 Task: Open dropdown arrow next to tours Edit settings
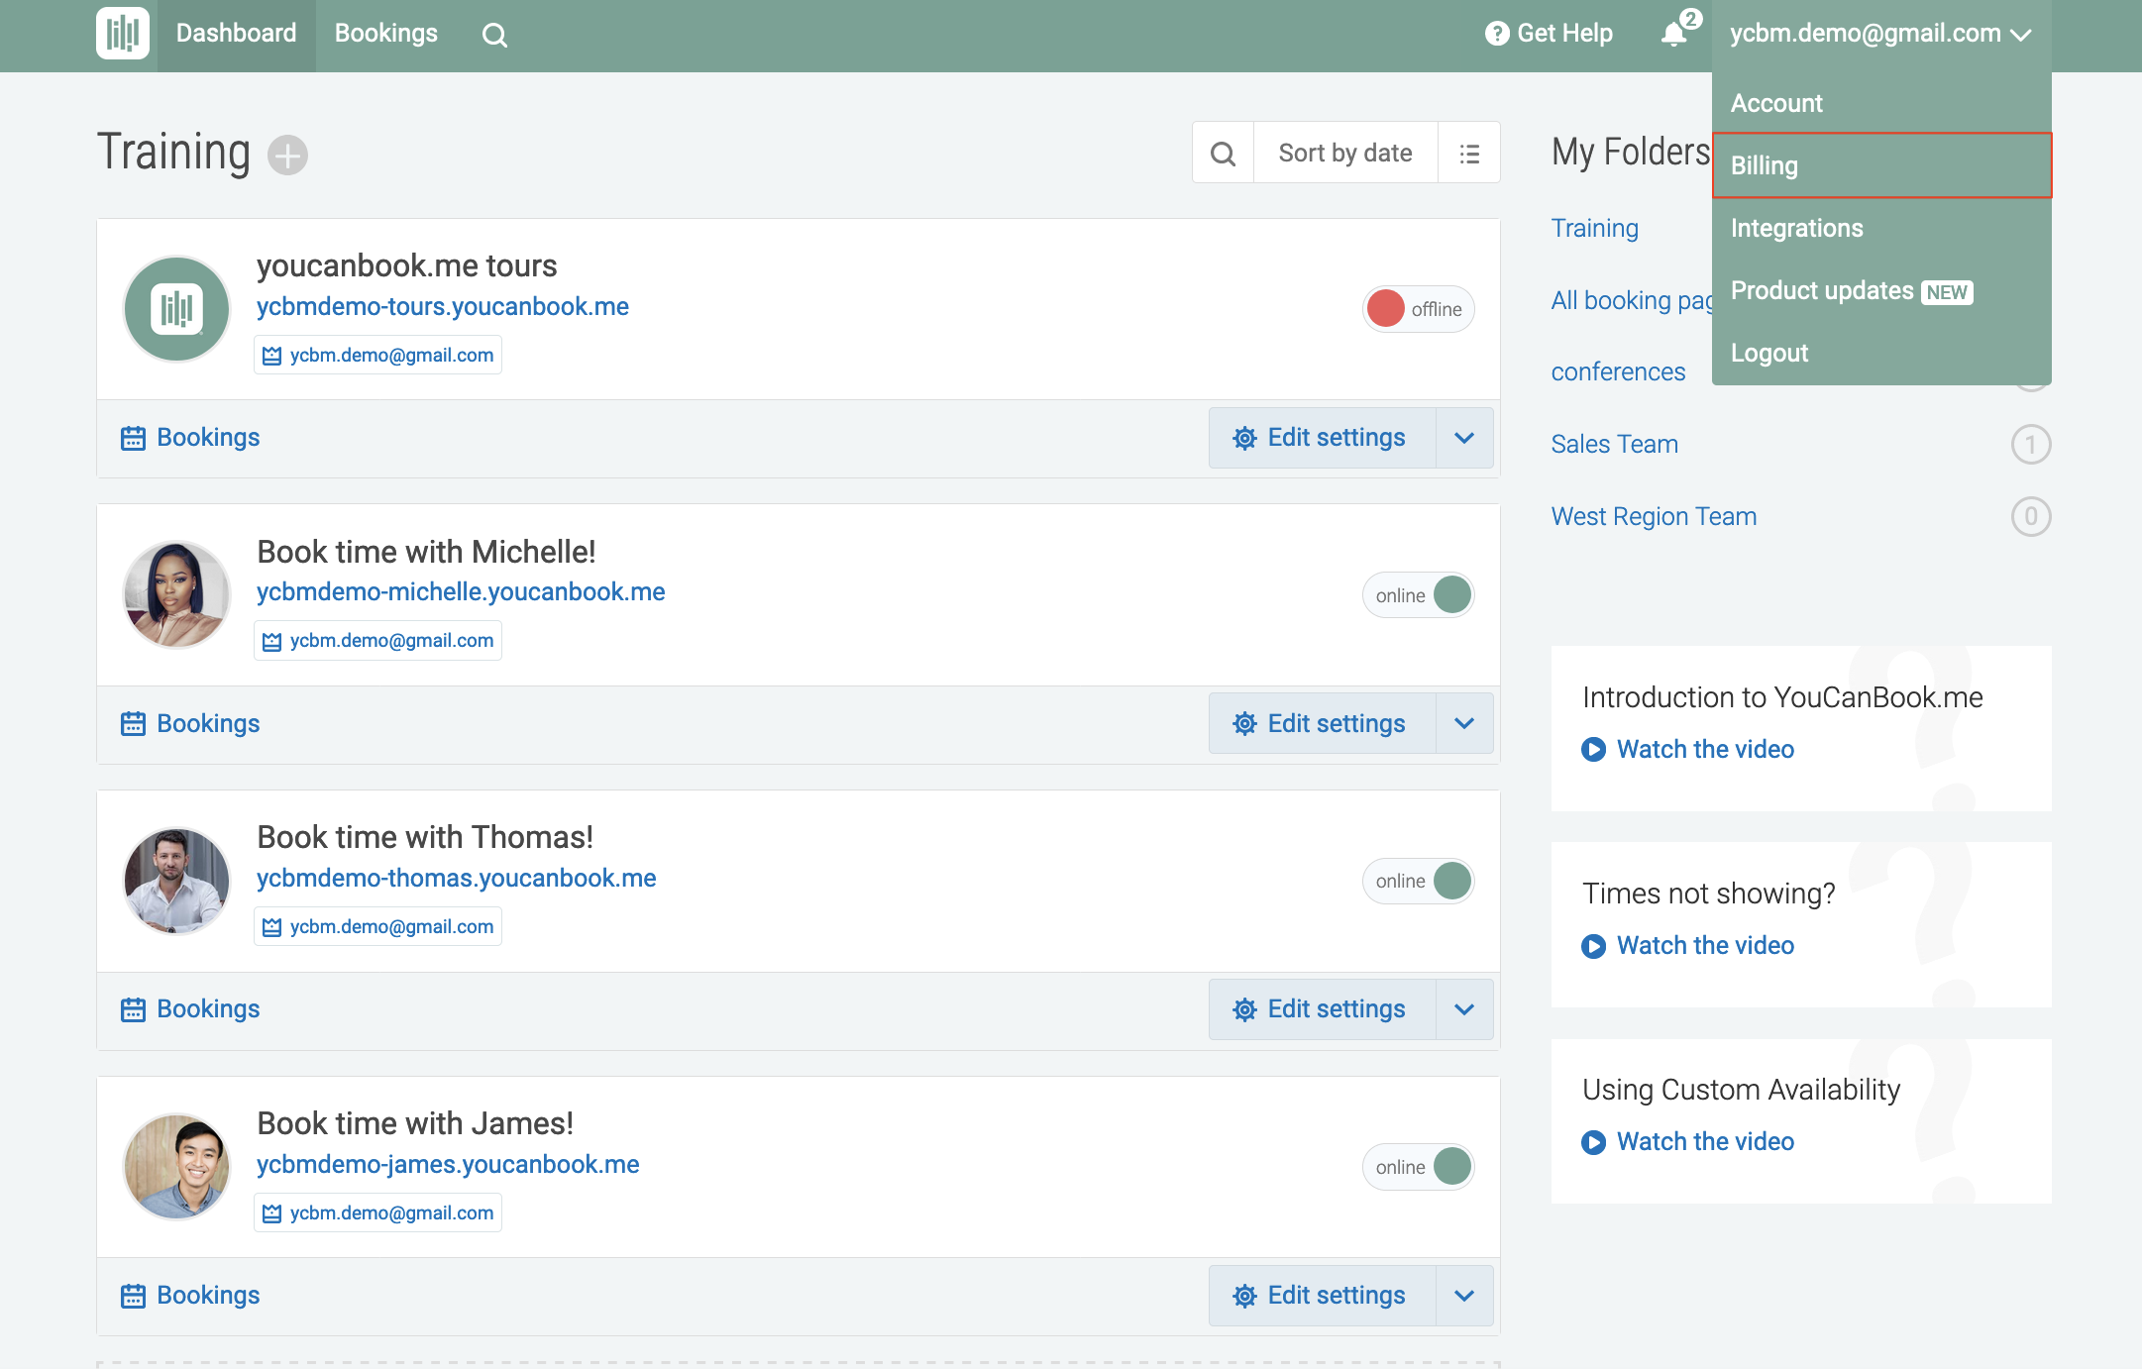[x=1464, y=438]
